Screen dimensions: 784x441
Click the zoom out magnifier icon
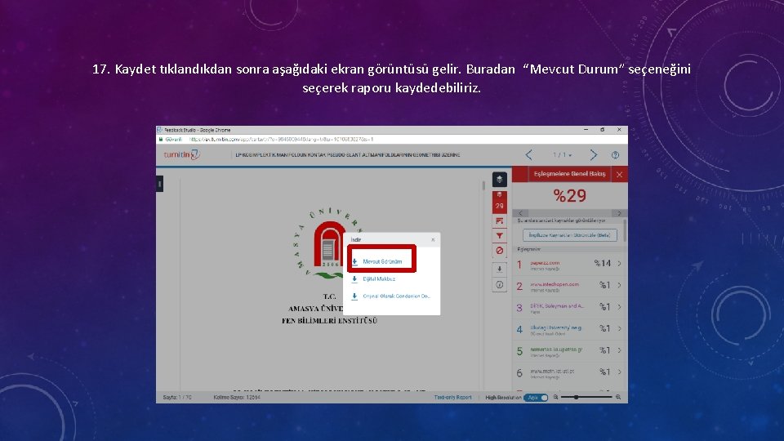pos(555,398)
